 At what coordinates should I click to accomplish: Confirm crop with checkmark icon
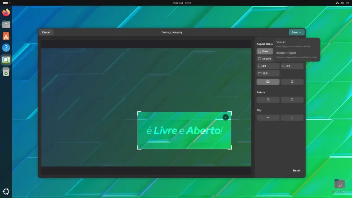tap(225, 117)
